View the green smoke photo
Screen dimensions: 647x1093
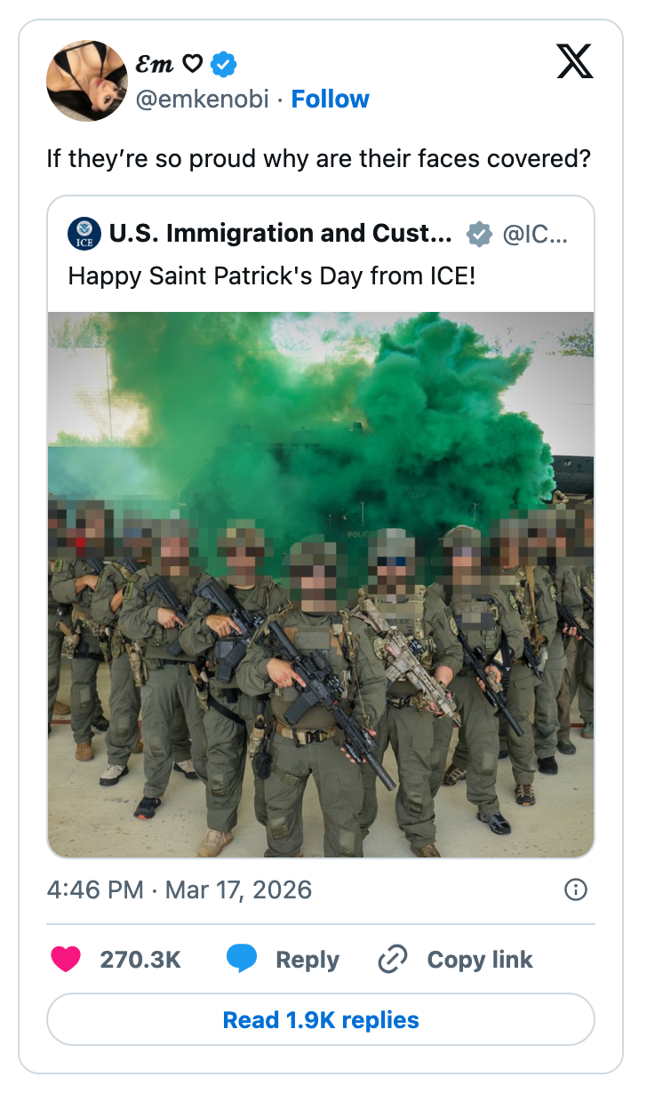click(321, 585)
